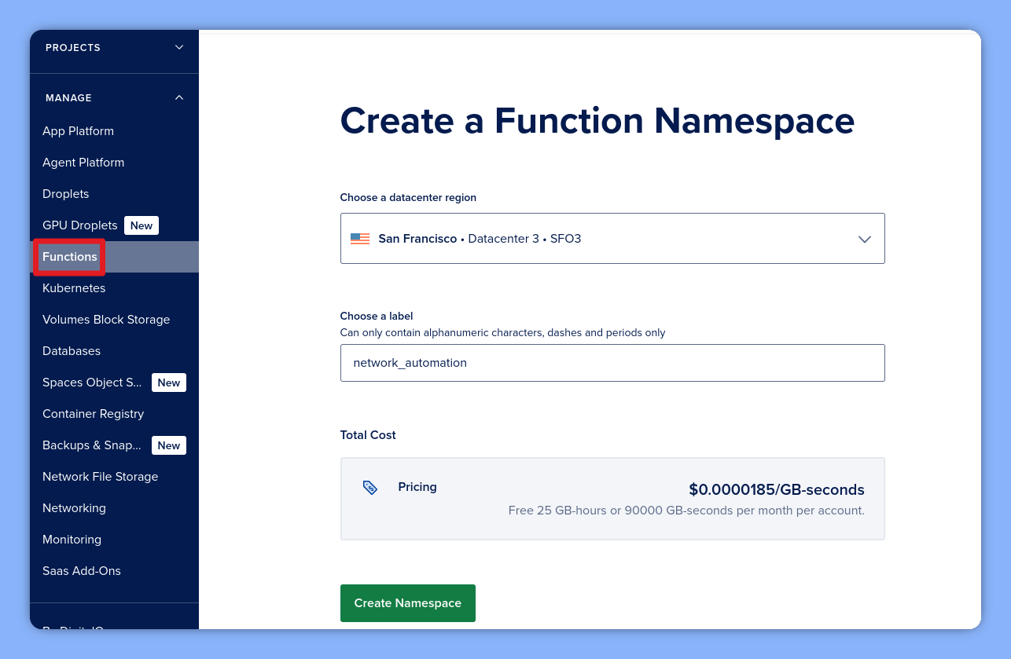1011x659 pixels.
Task: Select Functions in the sidebar
Action: [x=69, y=256]
